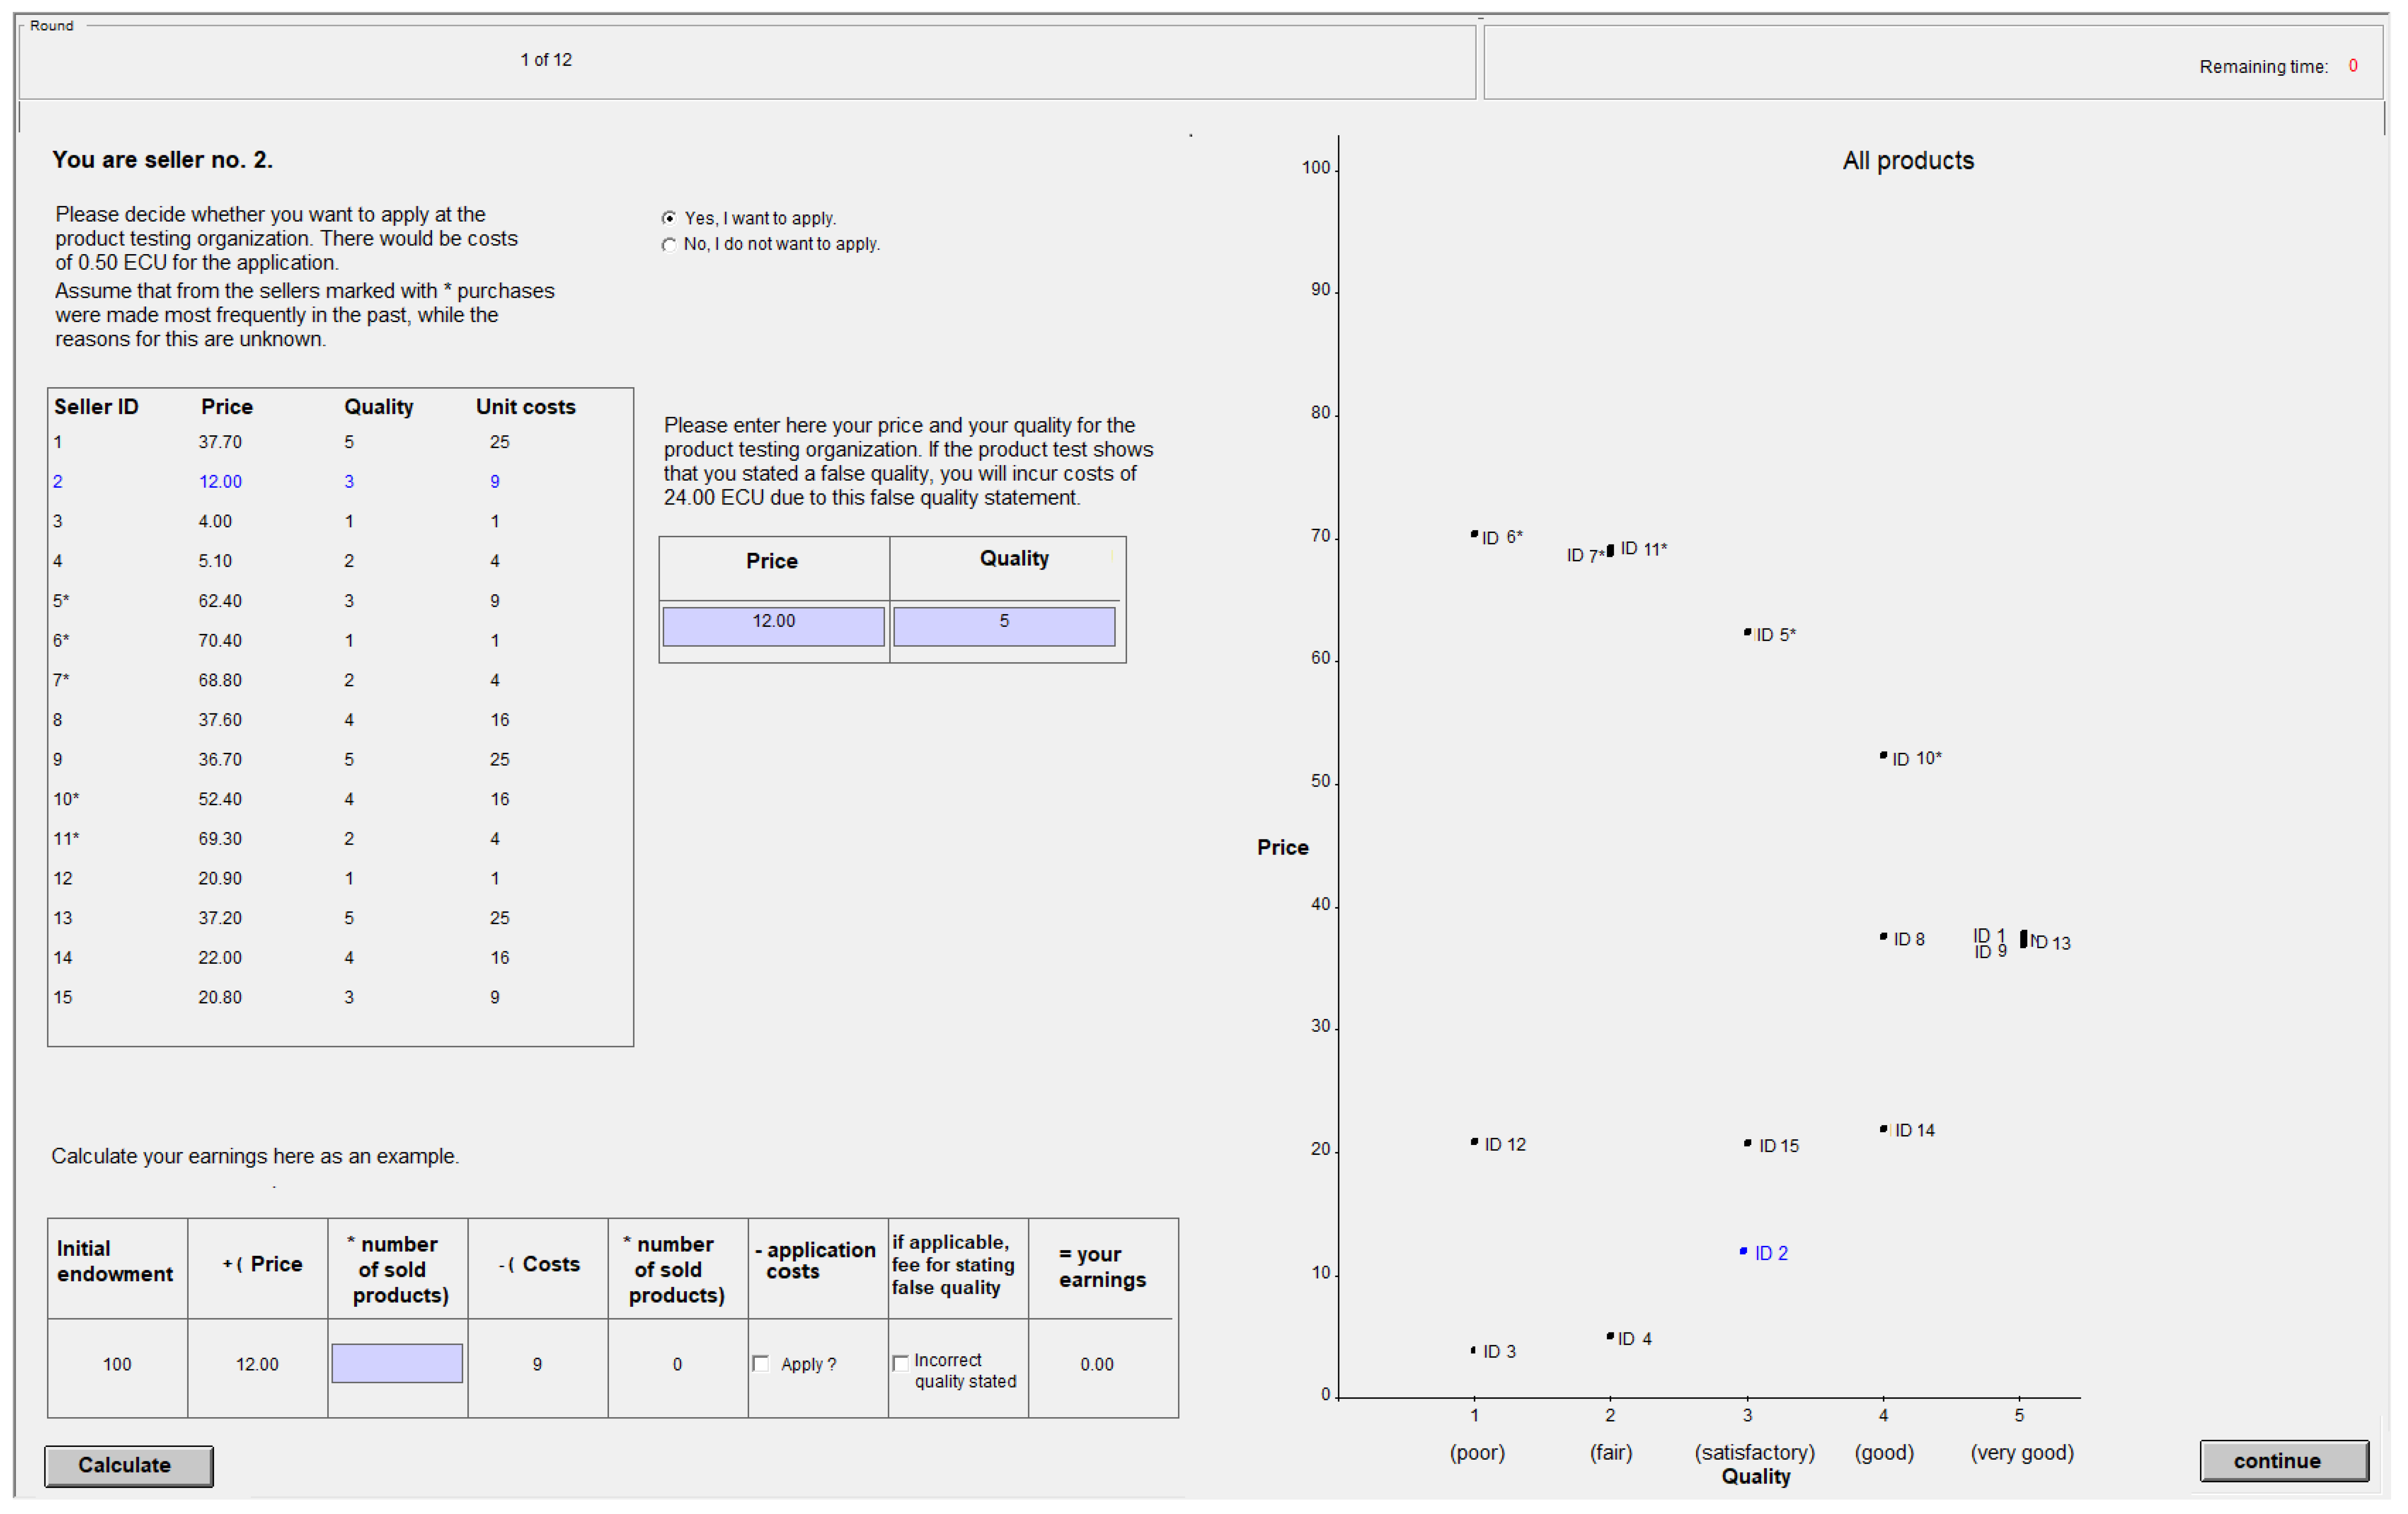
Task: Click the 'Unit costs' column header
Action: 525,407
